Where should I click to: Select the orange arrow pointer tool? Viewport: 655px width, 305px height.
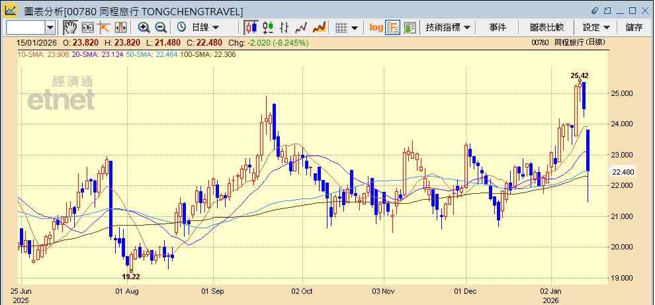tap(104, 28)
